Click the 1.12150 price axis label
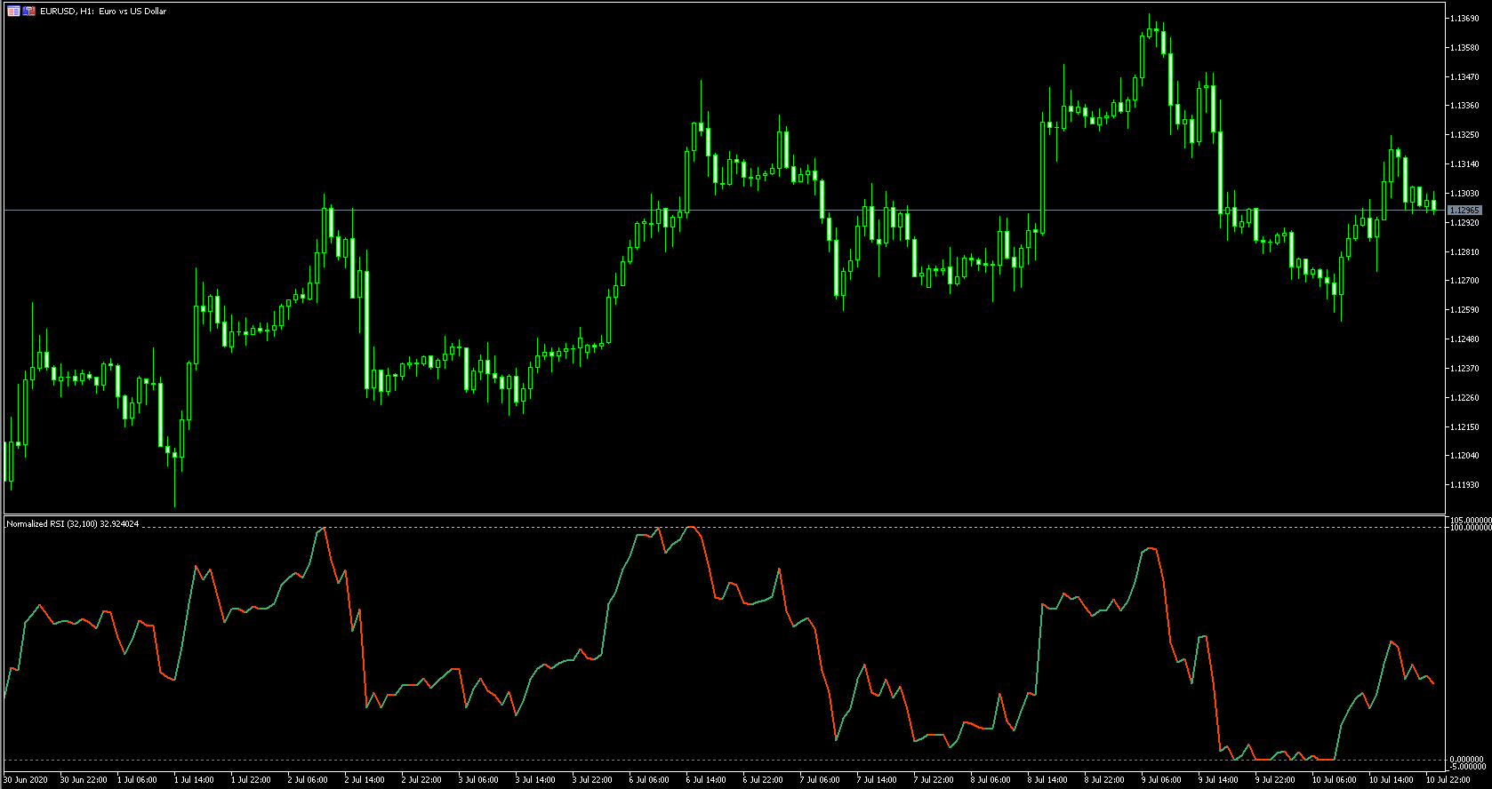Viewport: 1492px width, 789px height. [1464, 427]
